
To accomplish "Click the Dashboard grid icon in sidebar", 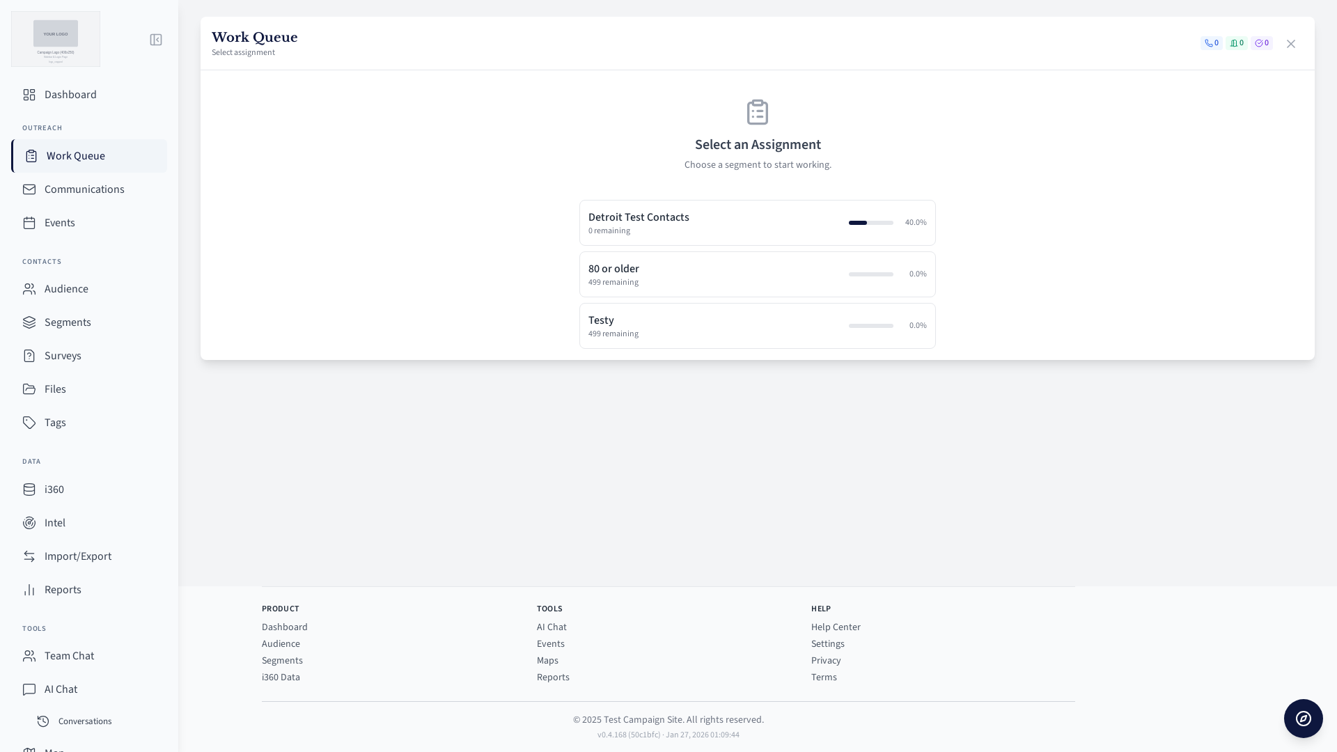I will [29, 95].
